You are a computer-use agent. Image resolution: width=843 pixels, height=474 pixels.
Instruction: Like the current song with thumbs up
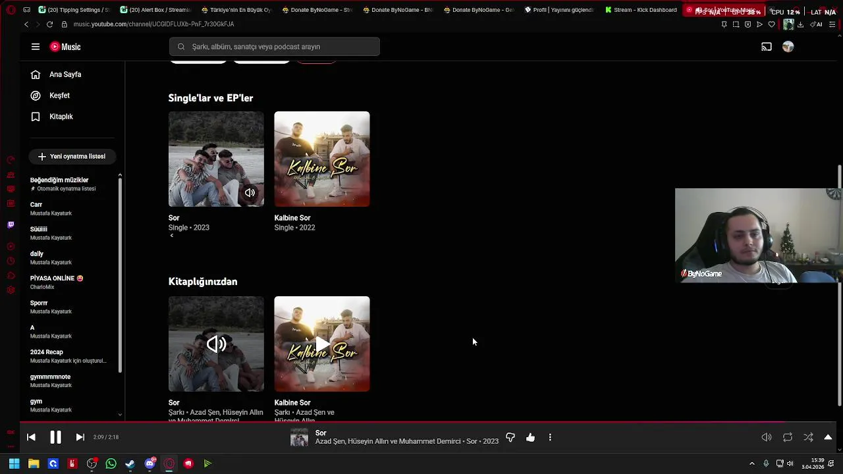[x=530, y=437]
